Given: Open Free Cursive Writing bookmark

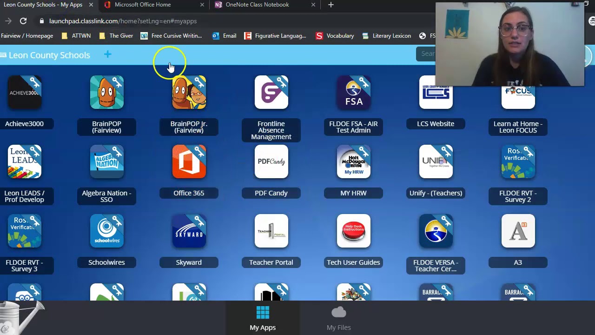Looking at the screenshot, I should pos(172,36).
